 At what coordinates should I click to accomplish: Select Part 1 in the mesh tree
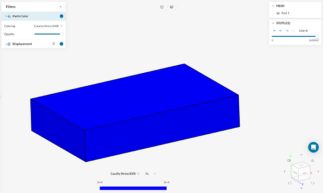pos(285,13)
